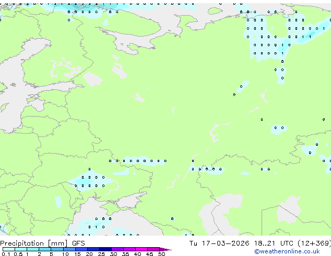Pick the 45–50 mm magenta legend swatch
The height and width of the screenshot is (256, 331).
[x=153, y=249]
